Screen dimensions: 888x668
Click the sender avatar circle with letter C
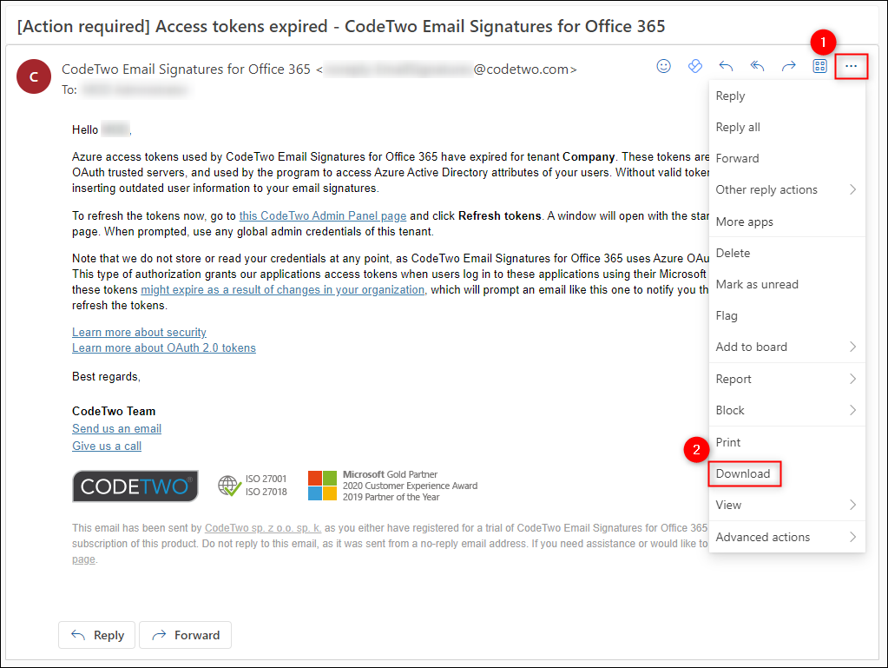point(34,76)
